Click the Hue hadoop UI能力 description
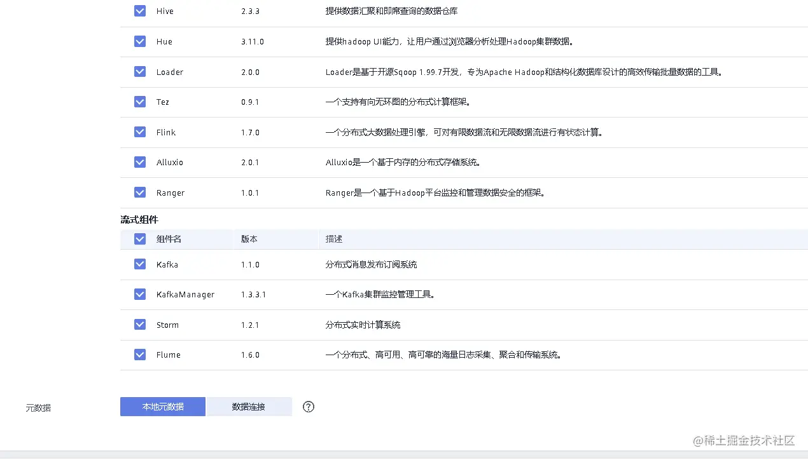The image size is (808, 460). (x=450, y=41)
